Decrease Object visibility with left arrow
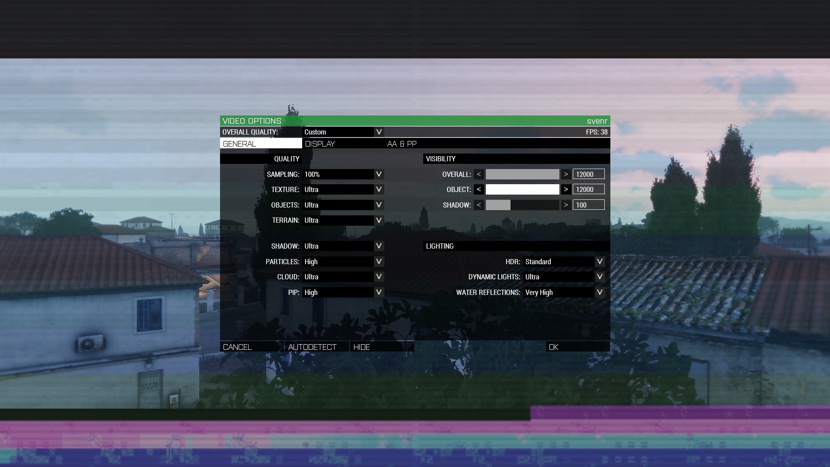The height and width of the screenshot is (467, 830). pos(479,189)
